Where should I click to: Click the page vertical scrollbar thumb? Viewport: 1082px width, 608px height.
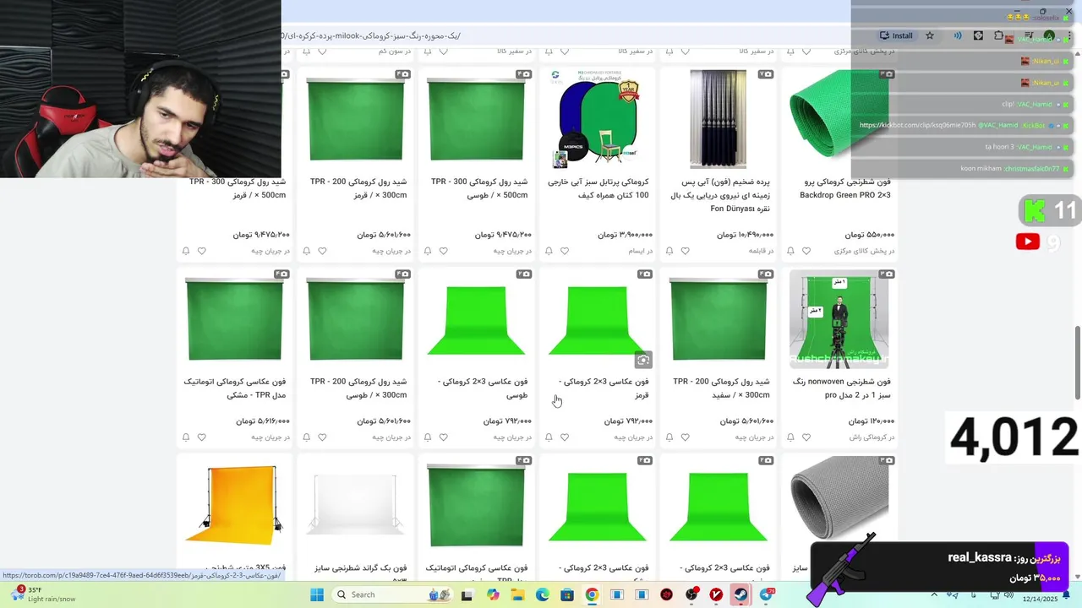point(1077,363)
